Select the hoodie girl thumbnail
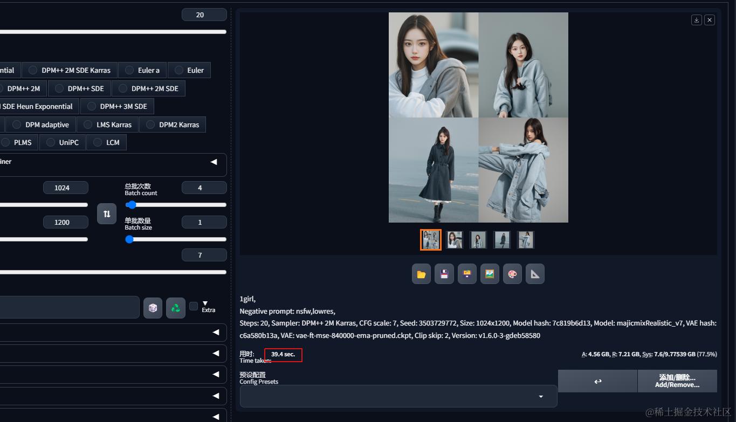Viewport: 736px width, 422px height. coord(478,240)
